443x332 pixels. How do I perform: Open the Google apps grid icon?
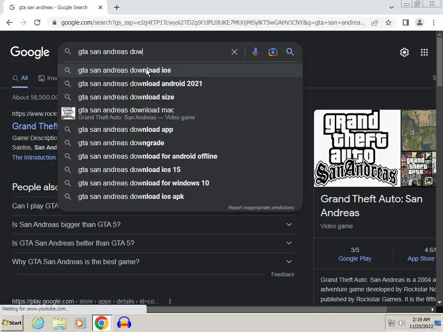click(x=424, y=52)
